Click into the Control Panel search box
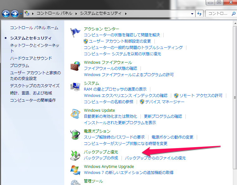This screenshot has width=237, height=185. (x=218, y=14)
